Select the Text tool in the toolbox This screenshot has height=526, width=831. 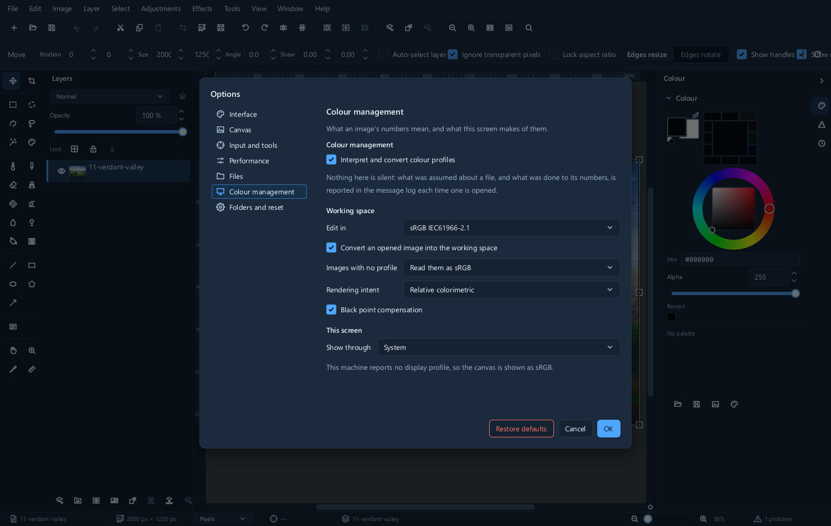[13, 327]
